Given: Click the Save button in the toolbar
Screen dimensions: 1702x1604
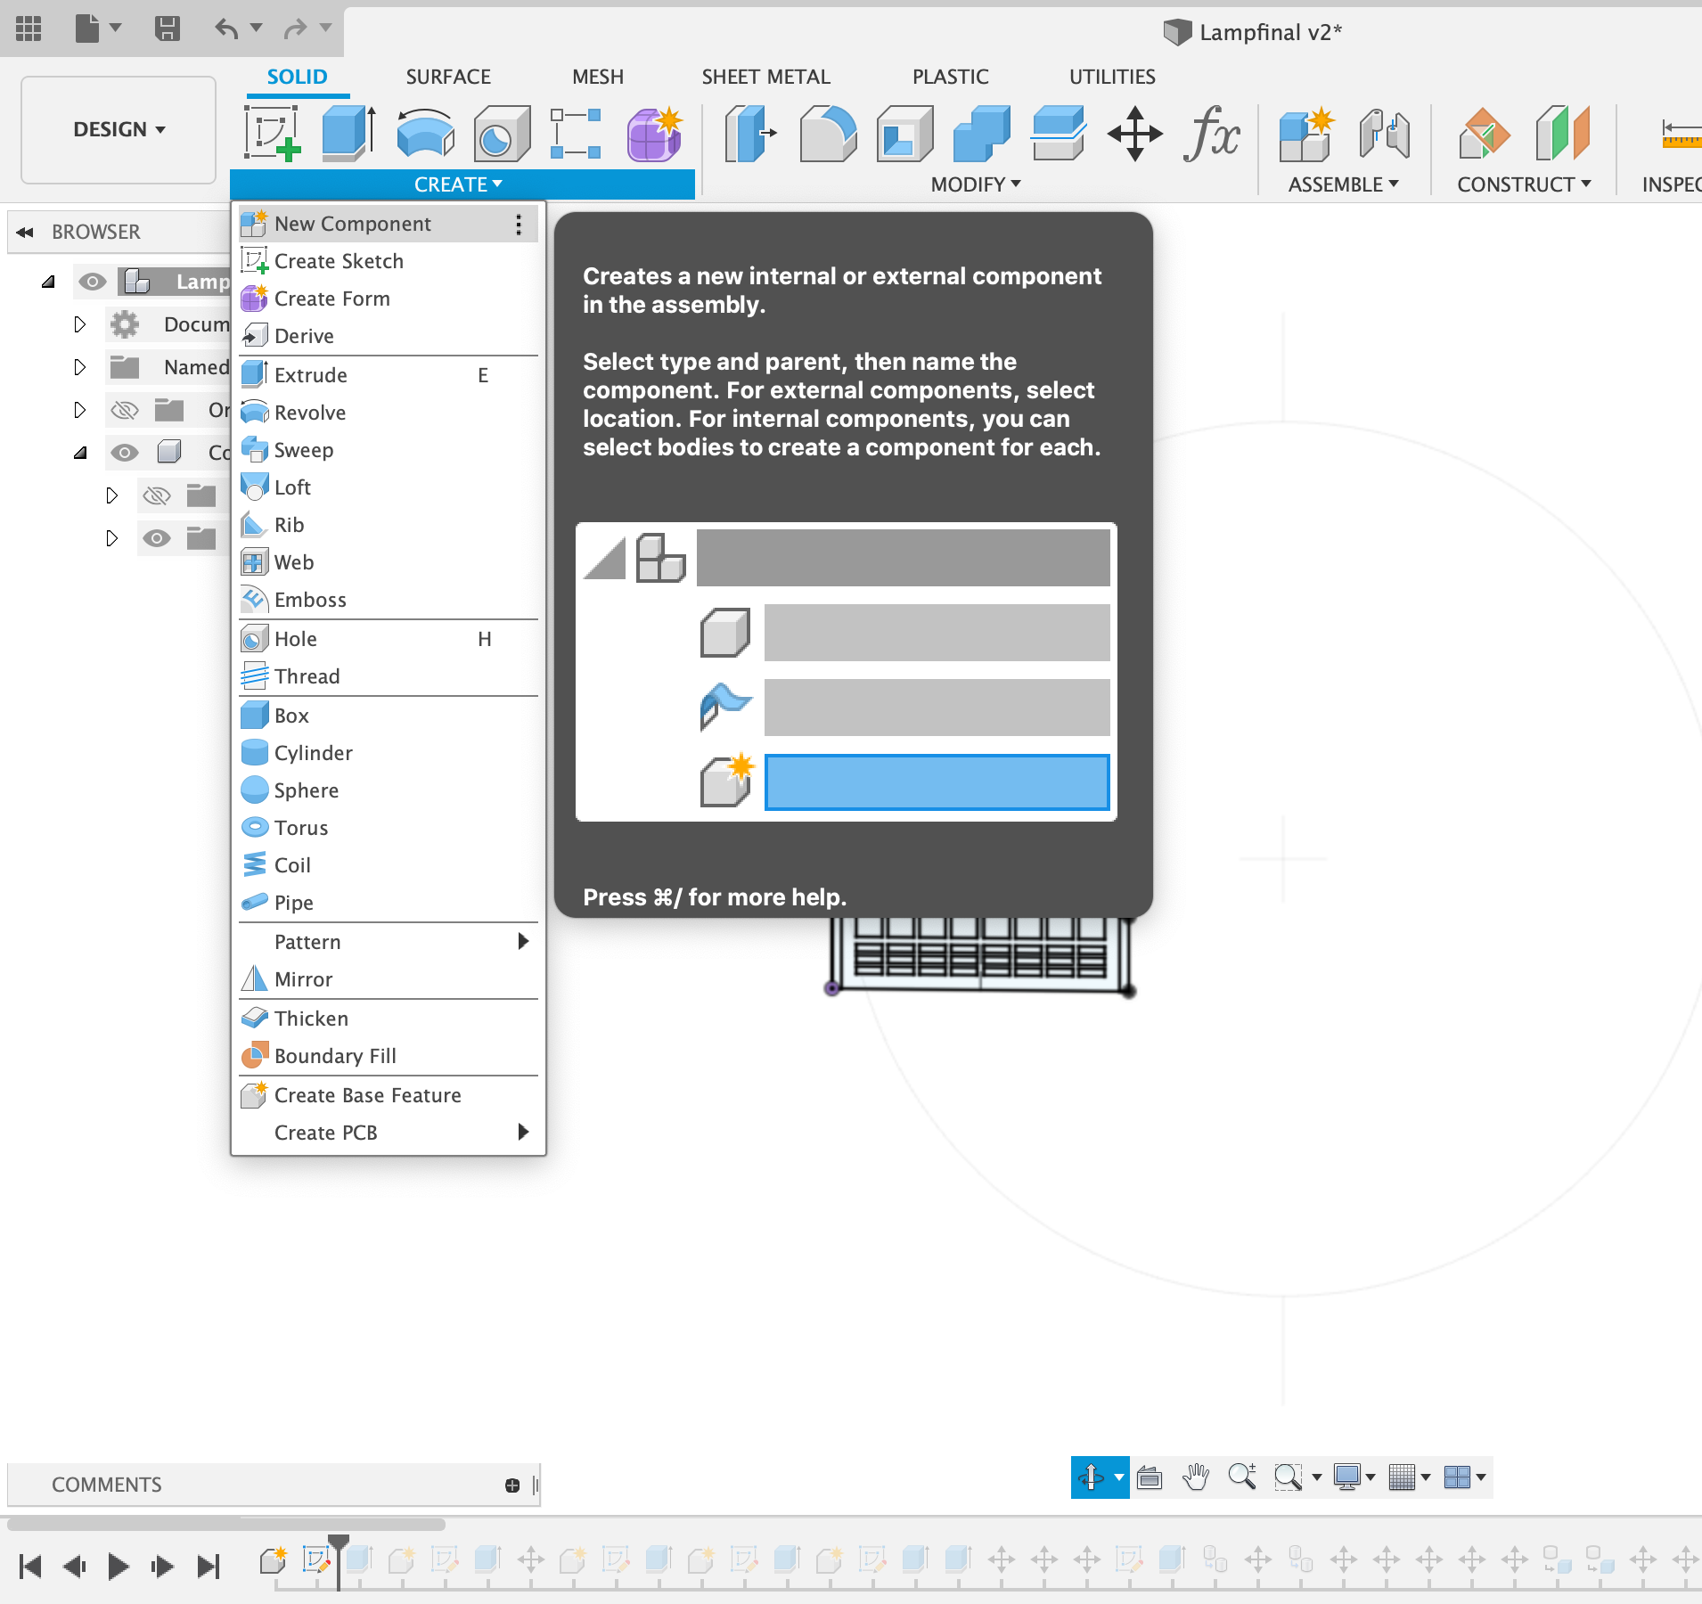Looking at the screenshot, I should 166,28.
